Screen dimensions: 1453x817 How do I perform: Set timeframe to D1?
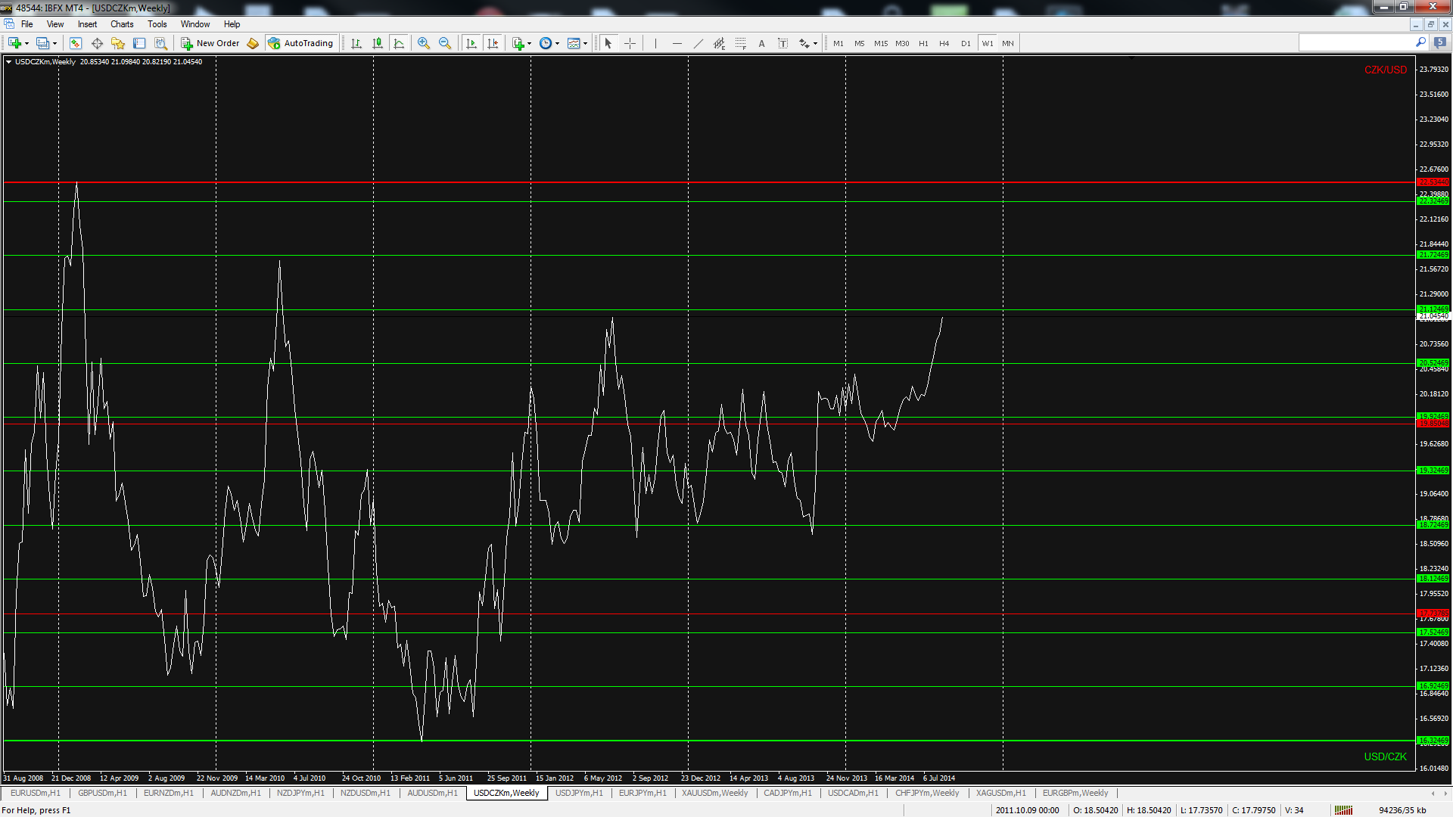[x=966, y=43]
